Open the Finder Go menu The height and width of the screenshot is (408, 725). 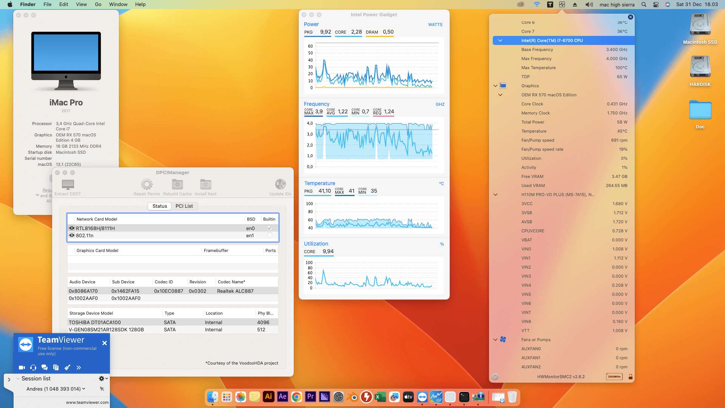tap(98, 5)
